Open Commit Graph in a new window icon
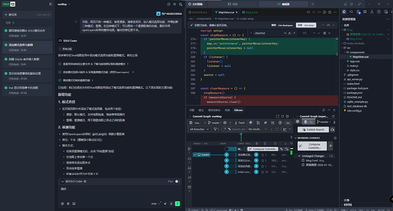Viewport: 393px width, 211px height. [278, 116]
